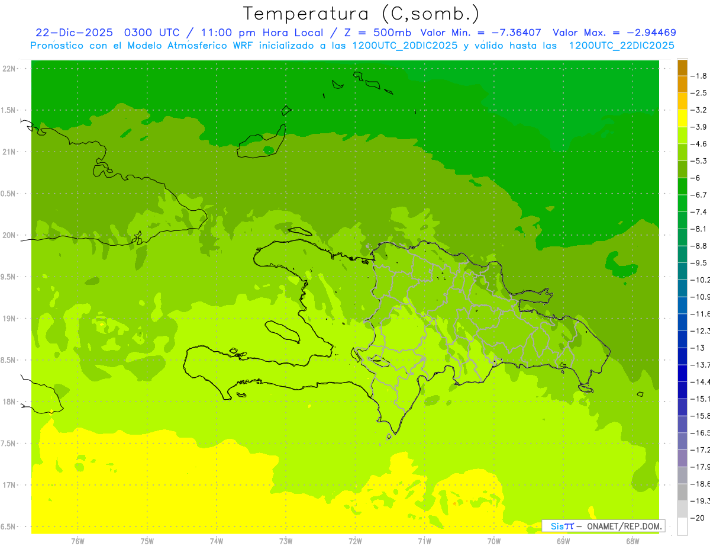Pick the yellow colorbar segment between -3.2 and -3.9
Viewport: 710px width, 549px height.
(x=682, y=118)
